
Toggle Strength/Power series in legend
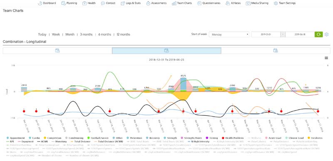(x=191, y=138)
